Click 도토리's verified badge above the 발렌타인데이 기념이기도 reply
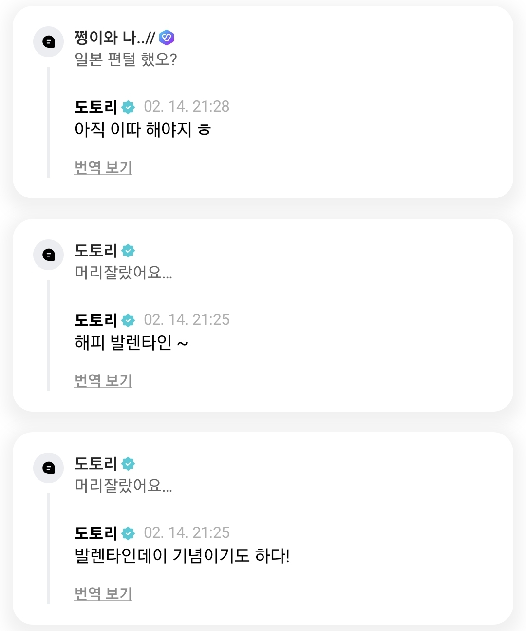This screenshot has width=526, height=631. tap(128, 533)
